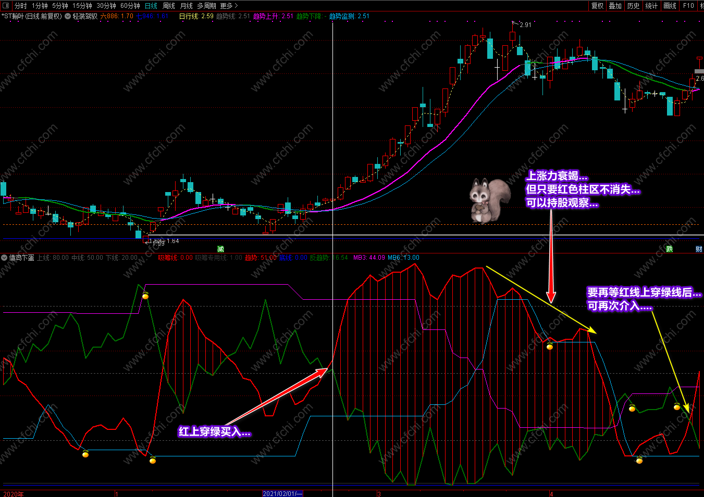
Task: Open the 统计 statistics button
Action: 651,6
